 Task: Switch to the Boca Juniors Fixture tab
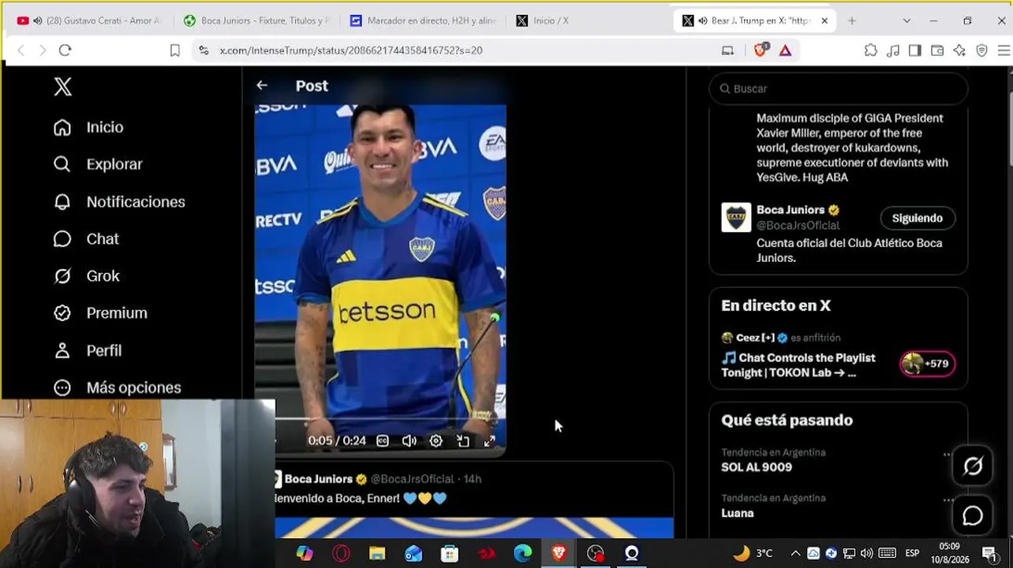[x=256, y=21]
